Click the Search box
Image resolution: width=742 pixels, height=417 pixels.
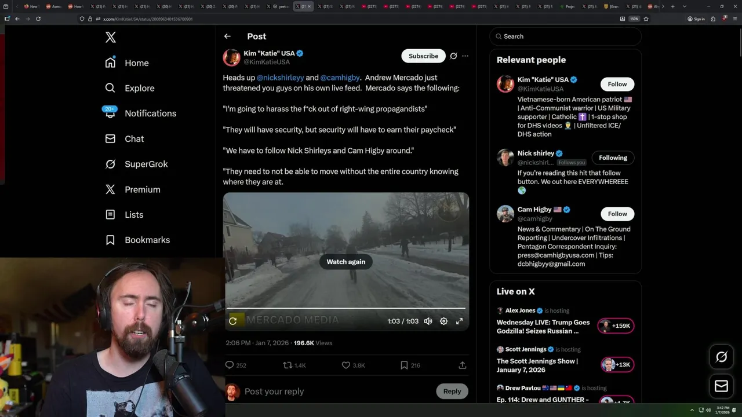pos(566,36)
